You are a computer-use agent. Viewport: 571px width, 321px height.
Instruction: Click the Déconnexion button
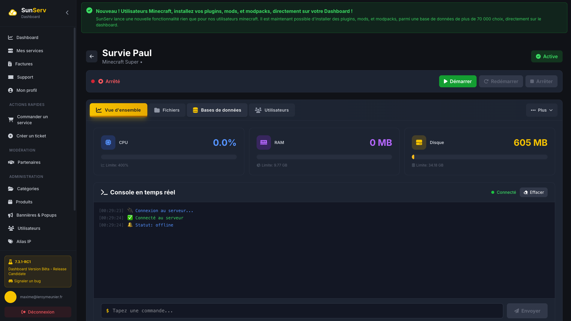(x=38, y=312)
